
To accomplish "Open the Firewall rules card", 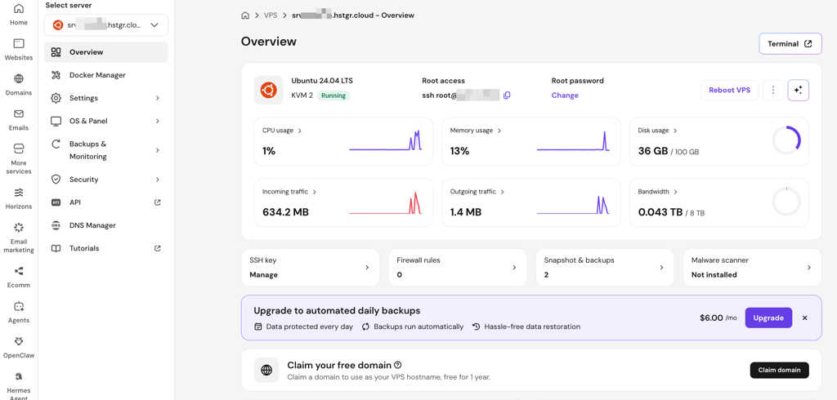I will (458, 267).
